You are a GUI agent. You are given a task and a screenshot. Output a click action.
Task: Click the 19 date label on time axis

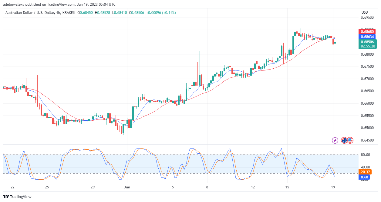(x=333, y=187)
